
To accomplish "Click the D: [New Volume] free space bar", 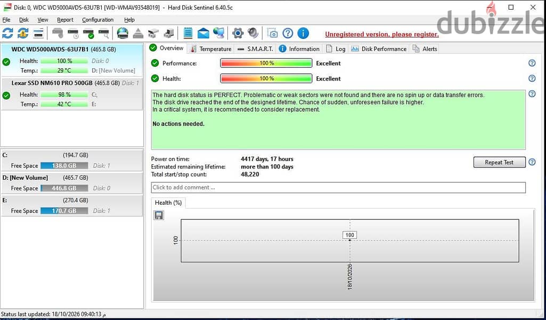I will coord(64,188).
